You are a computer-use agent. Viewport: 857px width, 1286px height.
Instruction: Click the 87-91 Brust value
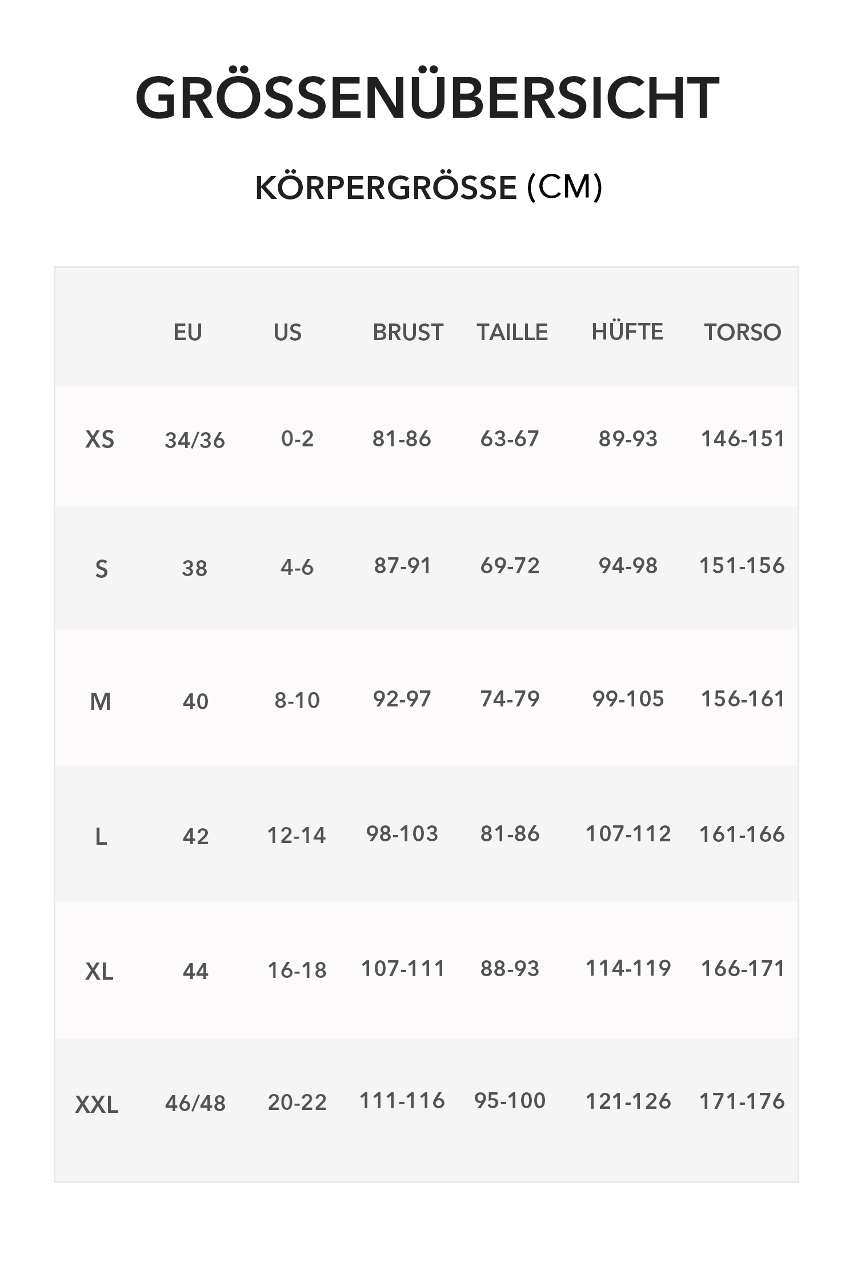click(403, 566)
